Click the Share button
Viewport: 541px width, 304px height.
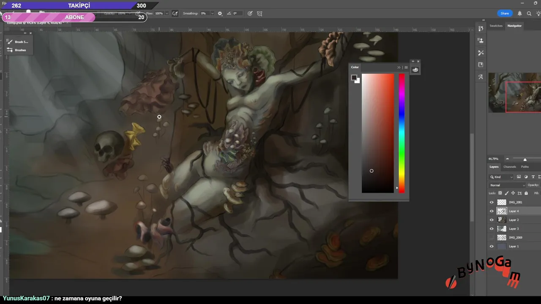tap(505, 14)
